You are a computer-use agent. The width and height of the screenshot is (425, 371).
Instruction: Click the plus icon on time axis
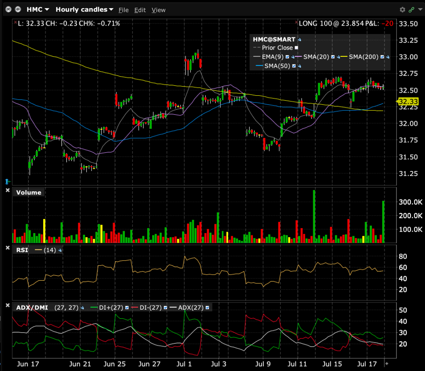pyautogui.click(x=387, y=364)
